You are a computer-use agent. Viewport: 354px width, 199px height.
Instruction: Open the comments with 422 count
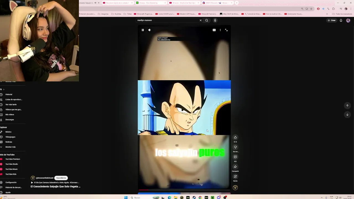coord(235,157)
